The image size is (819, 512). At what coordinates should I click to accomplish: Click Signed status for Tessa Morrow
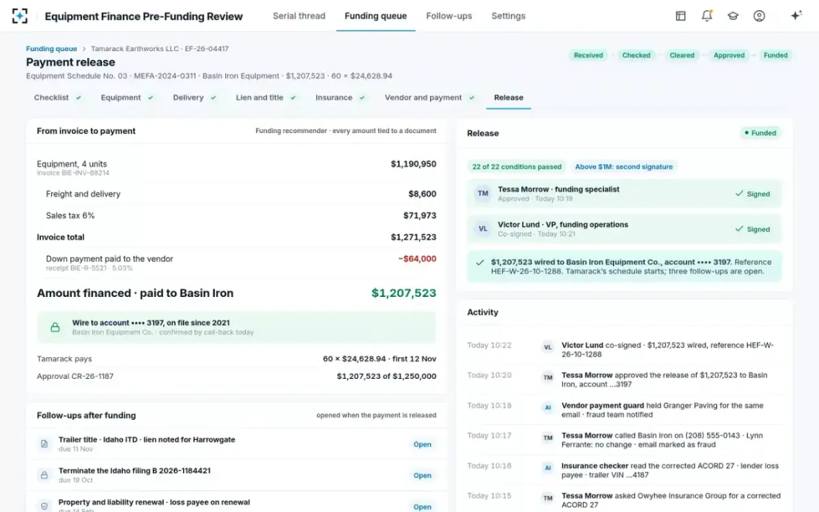click(x=752, y=194)
